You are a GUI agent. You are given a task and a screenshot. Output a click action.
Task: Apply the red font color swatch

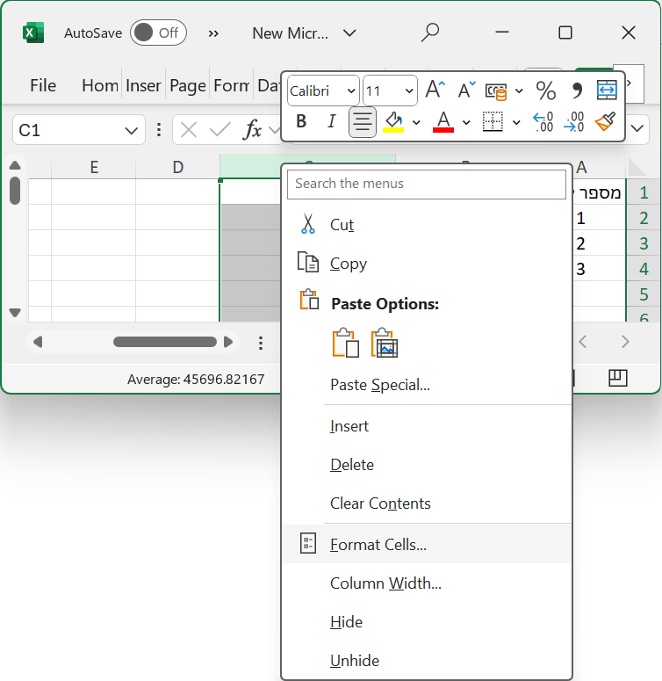coord(443,121)
